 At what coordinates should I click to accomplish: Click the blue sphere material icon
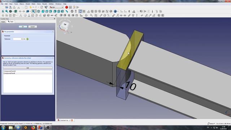click(x=115, y=11)
